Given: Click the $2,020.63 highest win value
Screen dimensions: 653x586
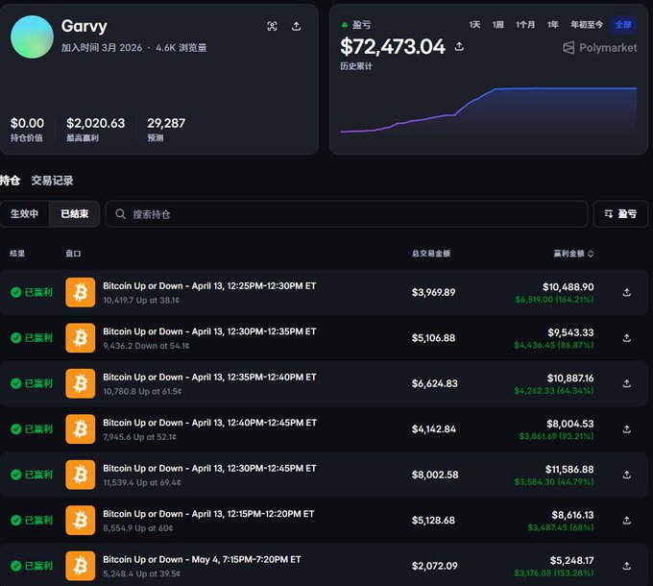Looking at the screenshot, I should [95, 123].
